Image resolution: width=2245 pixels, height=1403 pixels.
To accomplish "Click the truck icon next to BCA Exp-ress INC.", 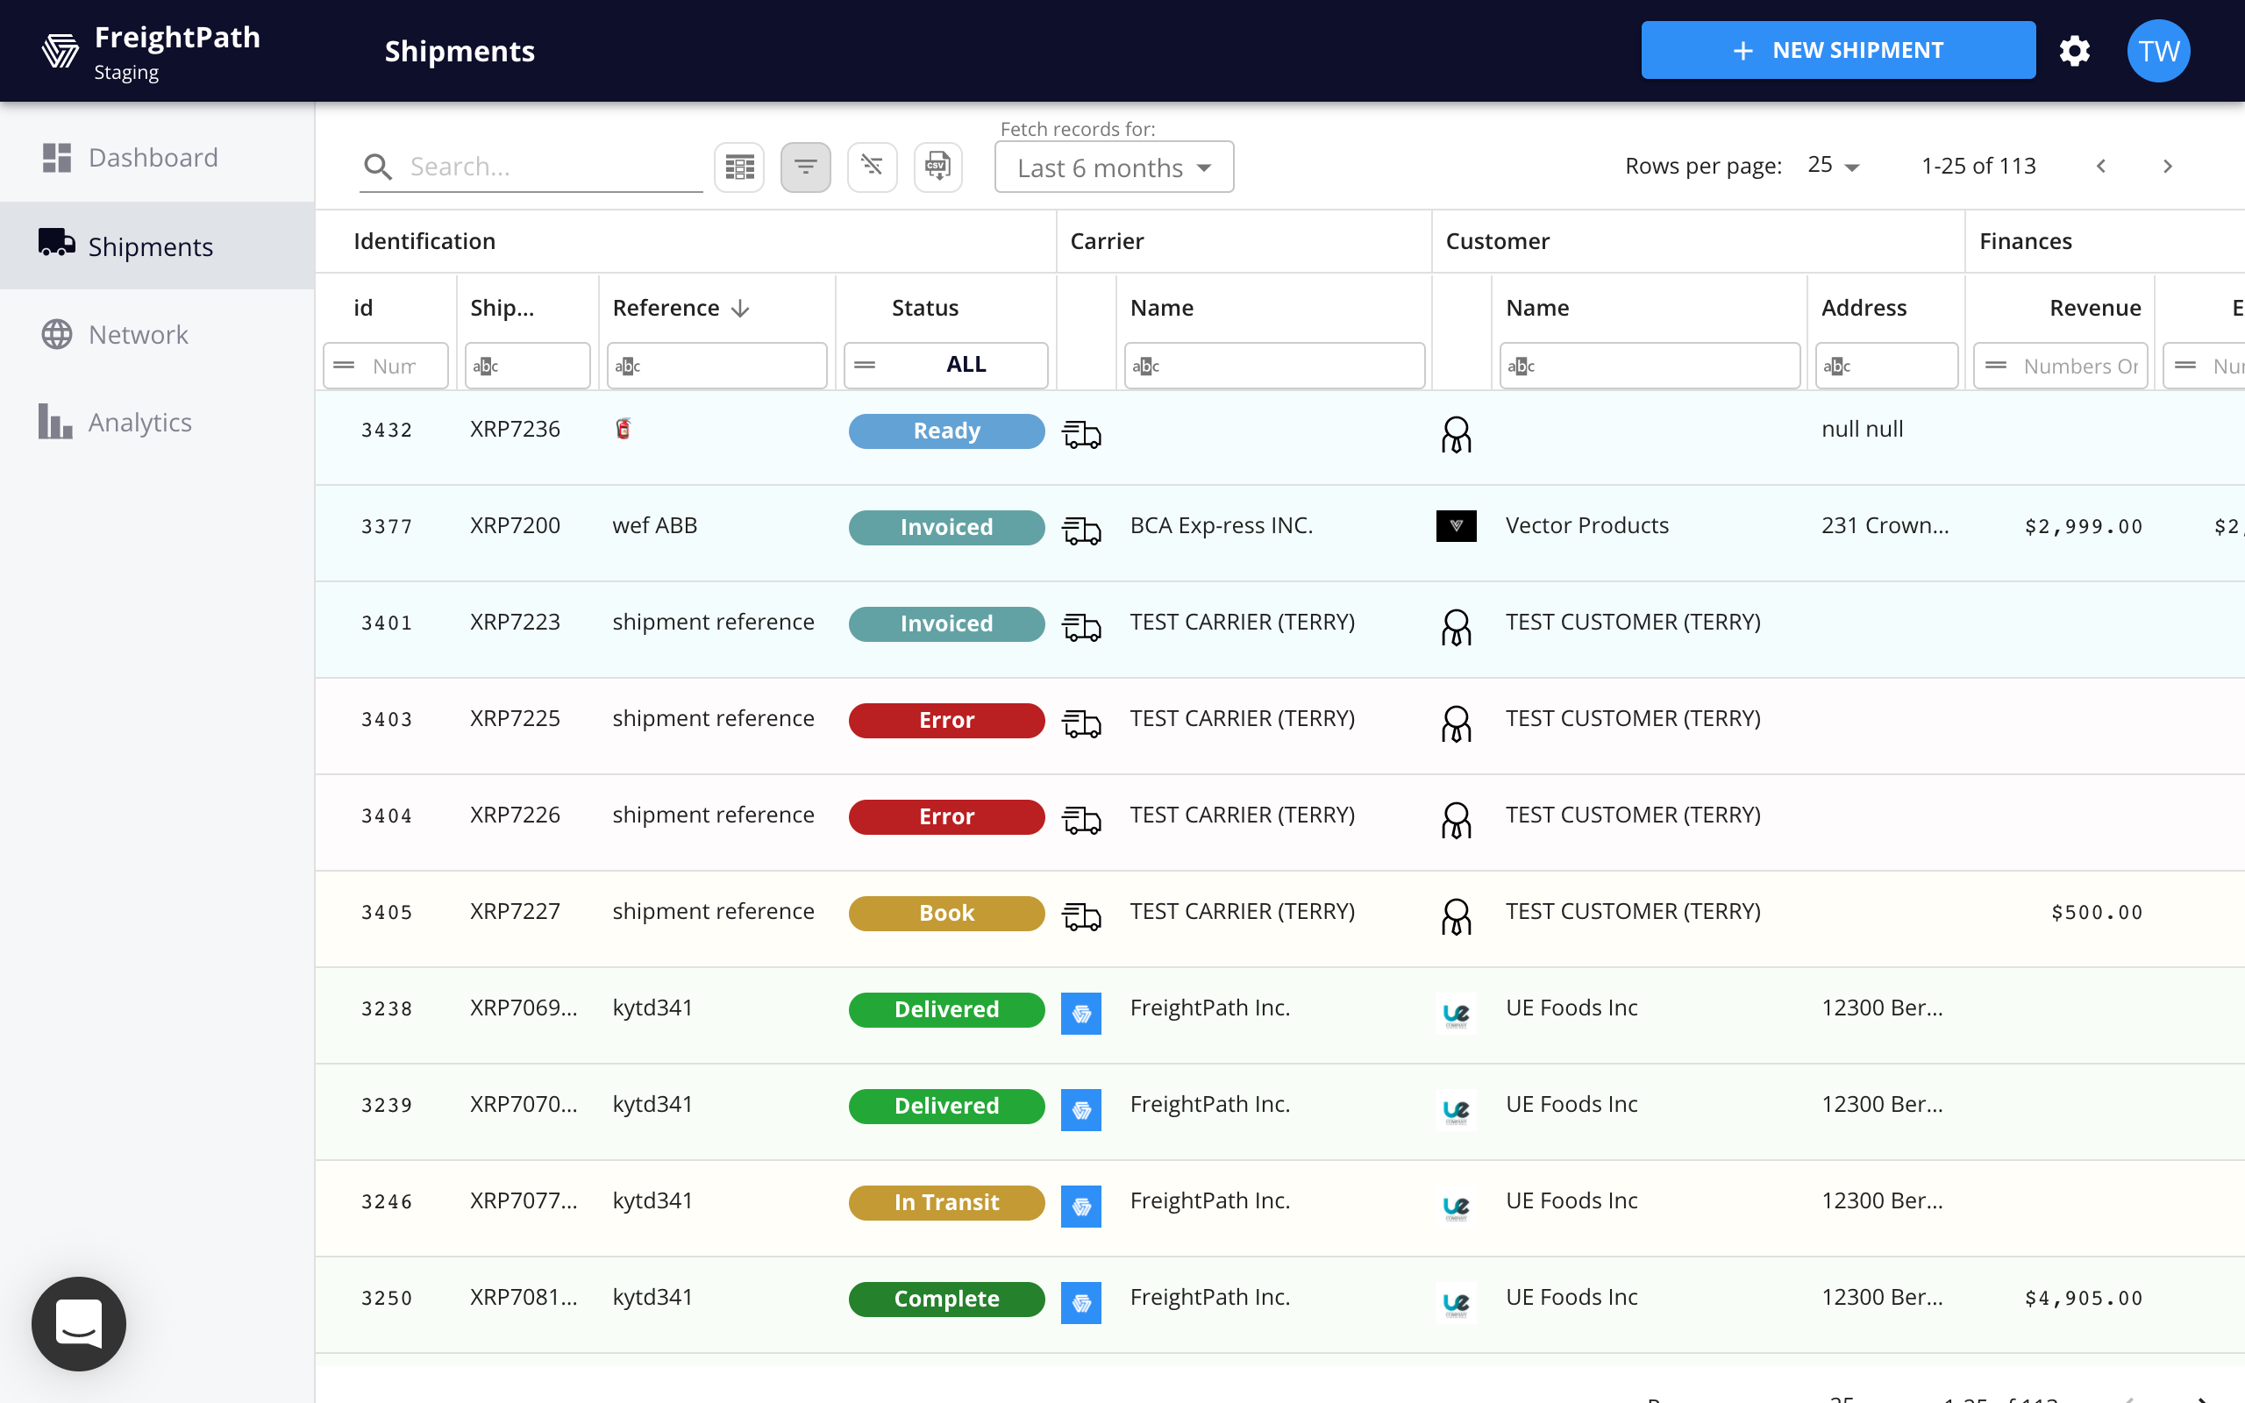I will [1081, 529].
